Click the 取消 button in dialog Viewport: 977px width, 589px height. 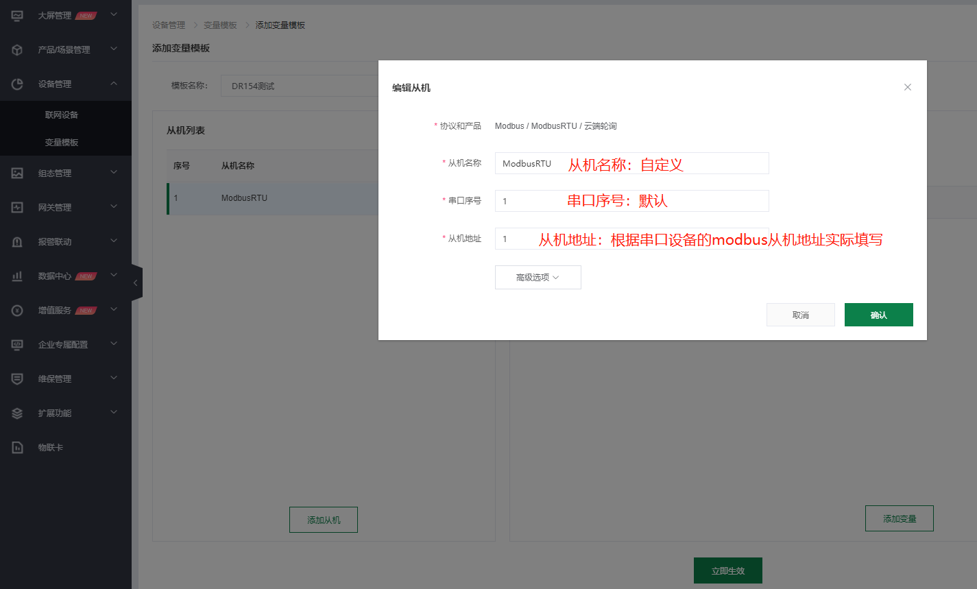[x=800, y=315]
